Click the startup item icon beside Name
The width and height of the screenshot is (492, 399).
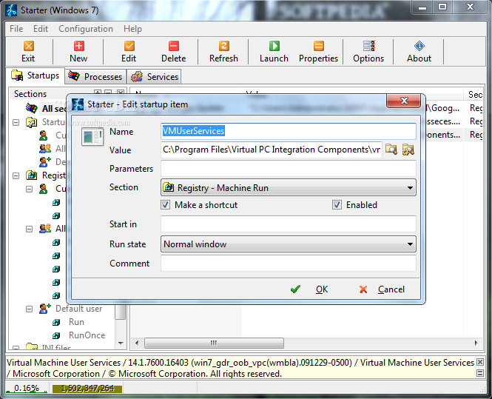pos(92,136)
